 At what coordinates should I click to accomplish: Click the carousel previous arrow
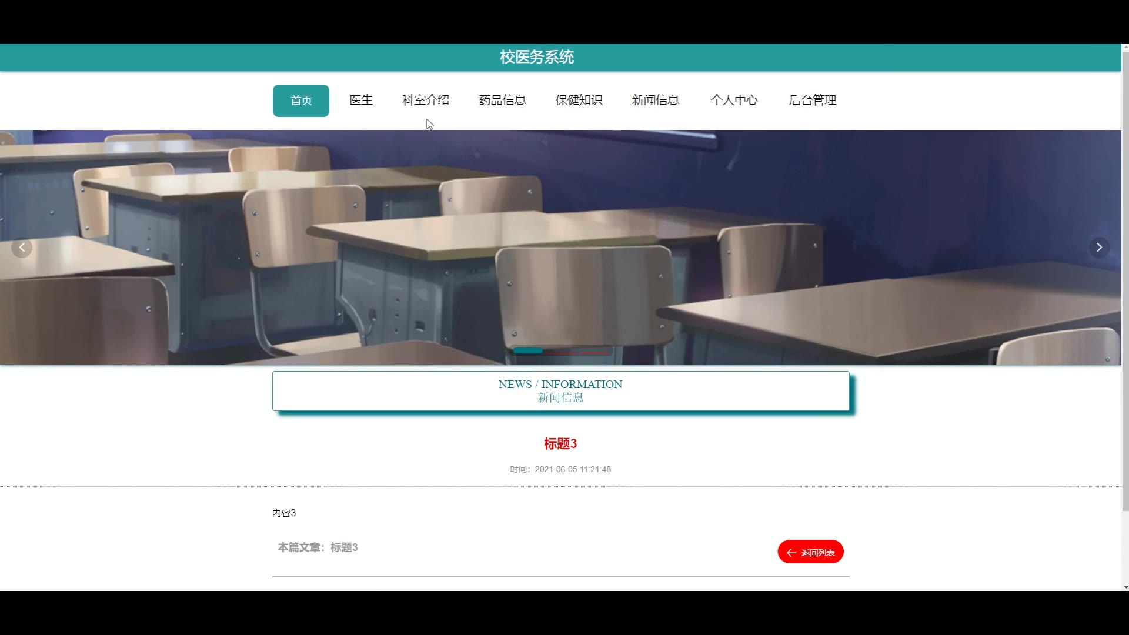pos(22,248)
